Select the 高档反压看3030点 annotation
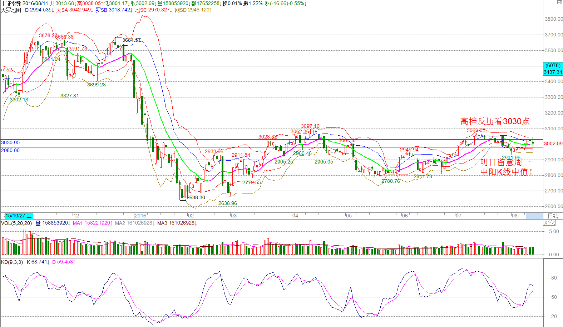 click(x=495, y=121)
